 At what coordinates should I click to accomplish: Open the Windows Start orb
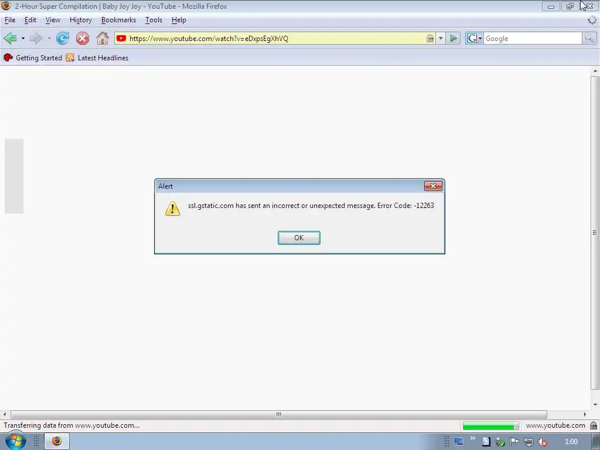15,441
